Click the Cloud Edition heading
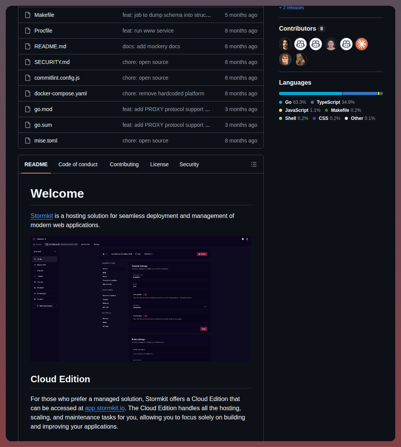Screen dimensions: 401x447 [x=60, y=379]
